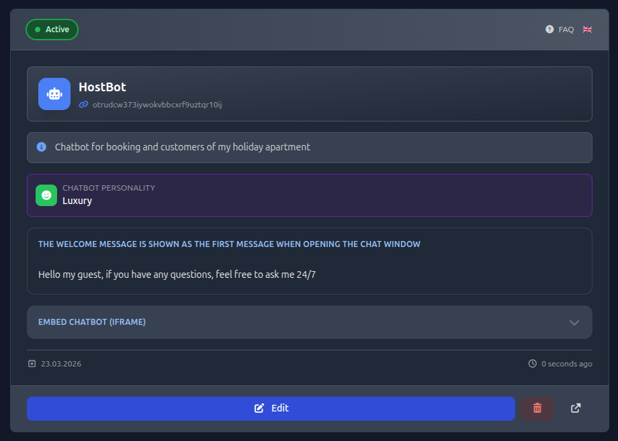
Task: Click the chevron arrow in the embed section
Action: click(x=574, y=322)
